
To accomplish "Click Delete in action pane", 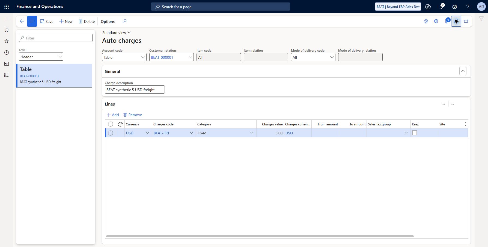I will (87, 21).
